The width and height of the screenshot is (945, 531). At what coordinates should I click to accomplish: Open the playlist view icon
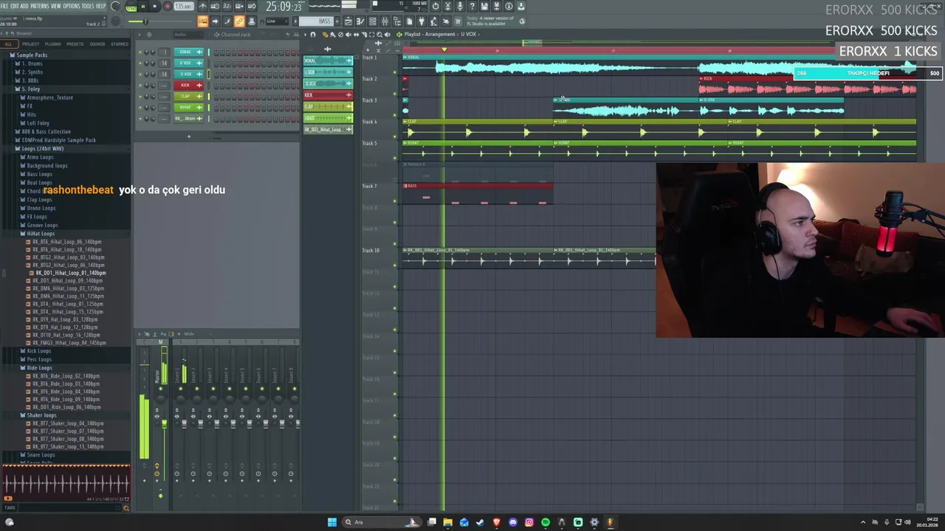click(348, 21)
